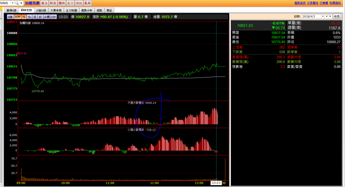Open the 到價通知 price alert link

335,3
